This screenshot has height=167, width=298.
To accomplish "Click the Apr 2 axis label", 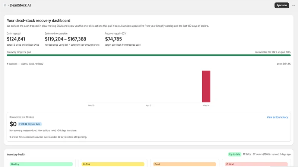I will [x=149, y=105].
